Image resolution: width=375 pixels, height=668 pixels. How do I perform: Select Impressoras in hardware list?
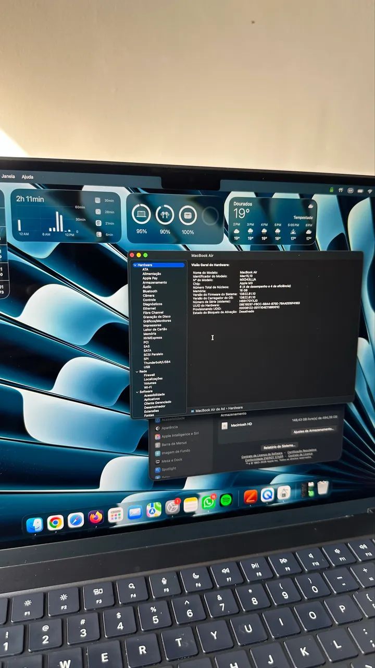click(153, 325)
